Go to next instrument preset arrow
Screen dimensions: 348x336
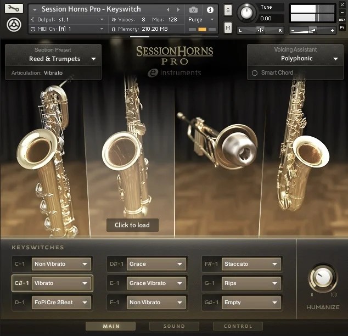coord(178,9)
